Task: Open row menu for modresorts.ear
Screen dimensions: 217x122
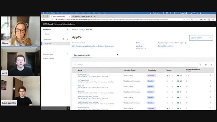Action: (x=210, y=108)
